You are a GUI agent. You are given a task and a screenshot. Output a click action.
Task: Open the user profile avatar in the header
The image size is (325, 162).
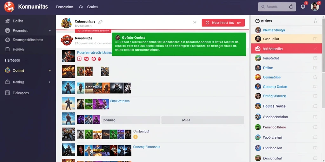[315, 7]
